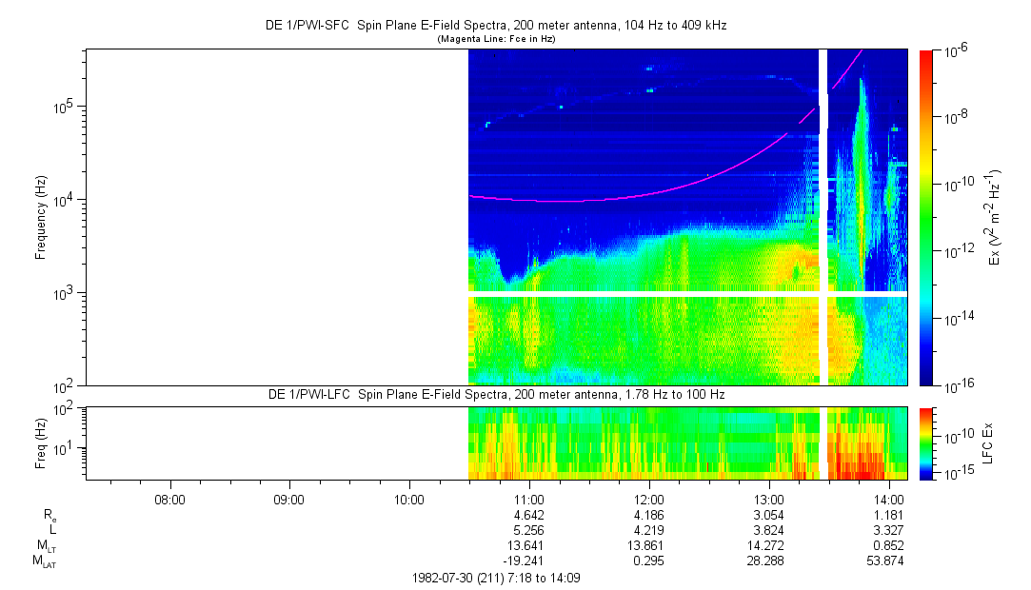This screenshot has width=1031, height=590.
Task: Pick the 14:00 time axis label
Action: coord(888,499)
